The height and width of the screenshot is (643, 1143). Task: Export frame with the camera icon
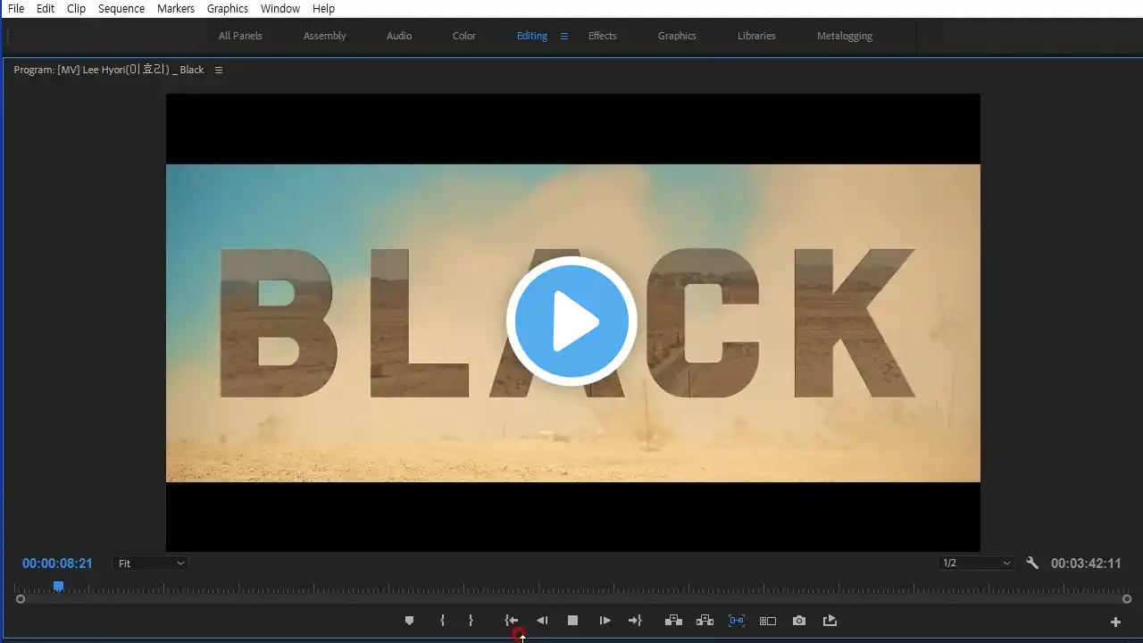click(799, 621)
